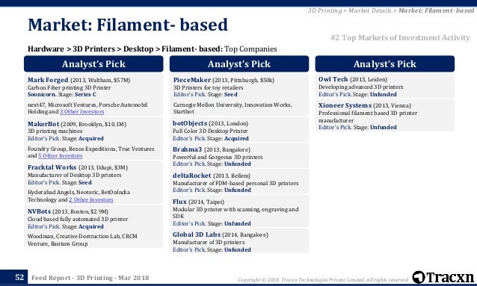Select the PieceMaker company name

pyautogui.click(x=191, y=80)
